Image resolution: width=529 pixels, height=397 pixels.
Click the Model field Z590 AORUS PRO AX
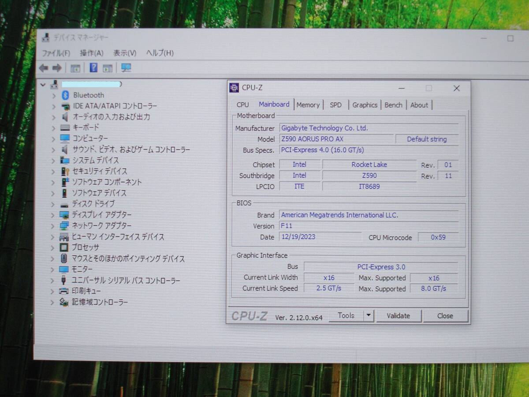coord(337,139)
